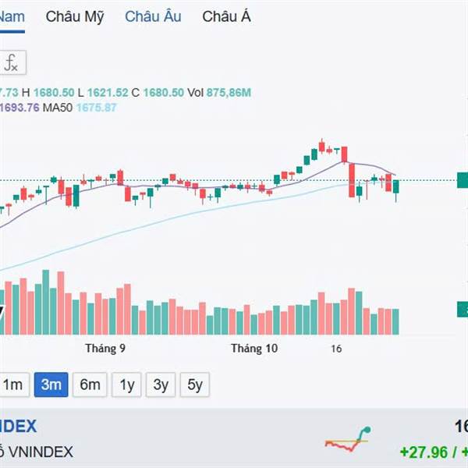Click the Tháng 9 timeline label
Viewport: 468px width, 468px height.
pyautogui.click(x=105, y=349)
